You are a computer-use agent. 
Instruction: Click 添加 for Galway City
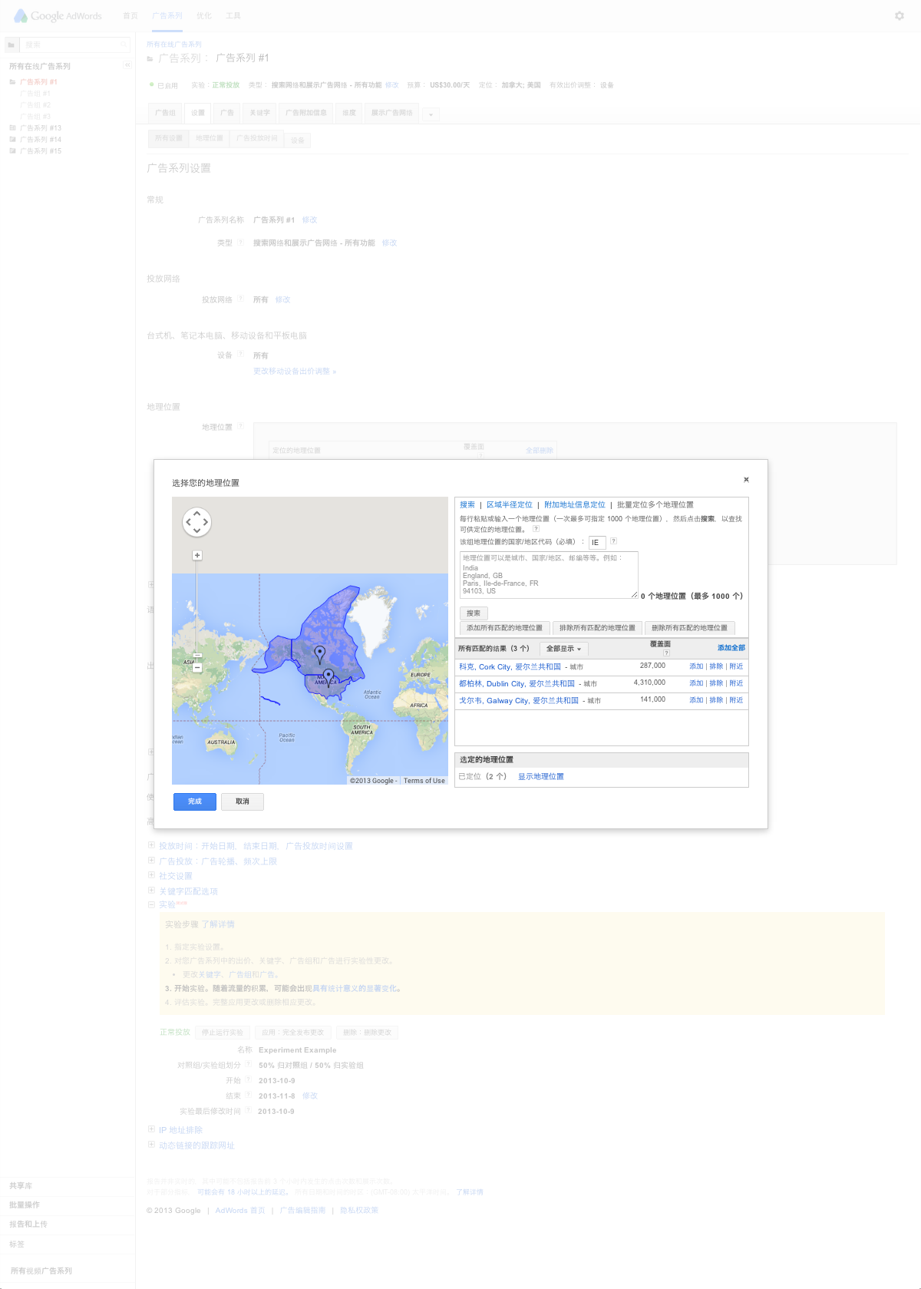click(696, 700)
